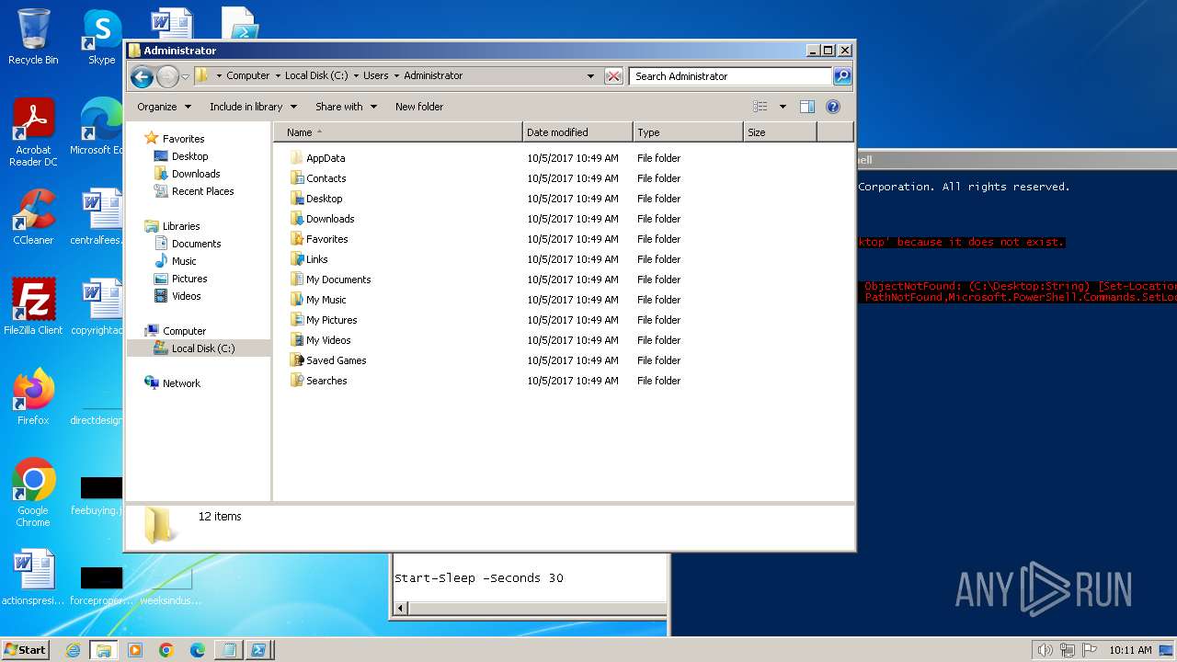Click the stop/clear X button by address bar
The height and width of the screenshot is (662, 1177).
pyautogui.click(x=613, y=76)
